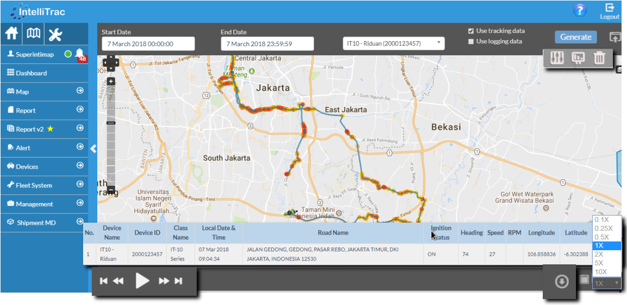The image size is (627, 305).
Task: Select 2X playback speed option
Action: [599, 254]
